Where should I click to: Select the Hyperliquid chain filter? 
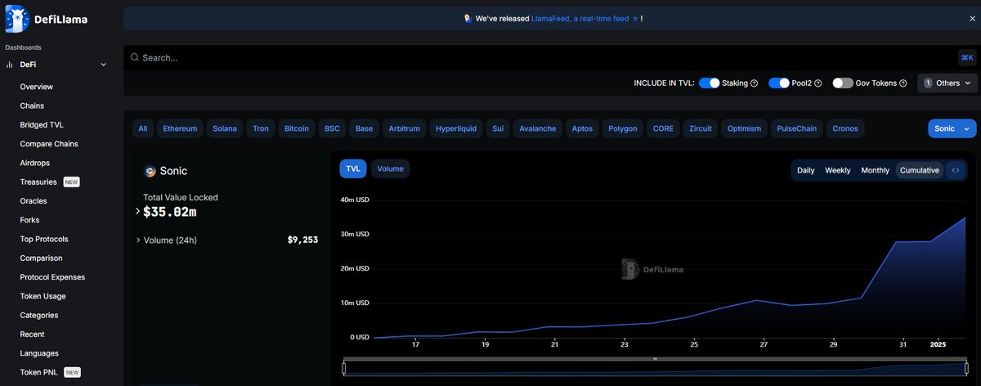click(x=456, y=128)
